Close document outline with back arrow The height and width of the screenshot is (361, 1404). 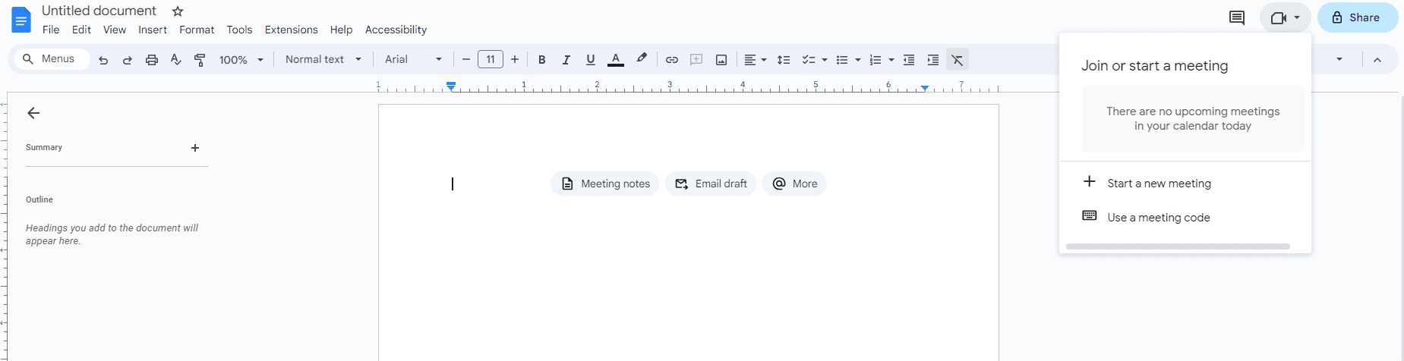coord(33,113)
